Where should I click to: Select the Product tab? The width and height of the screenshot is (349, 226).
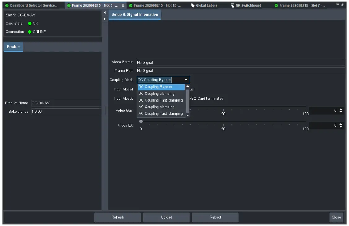click(14, 47)
